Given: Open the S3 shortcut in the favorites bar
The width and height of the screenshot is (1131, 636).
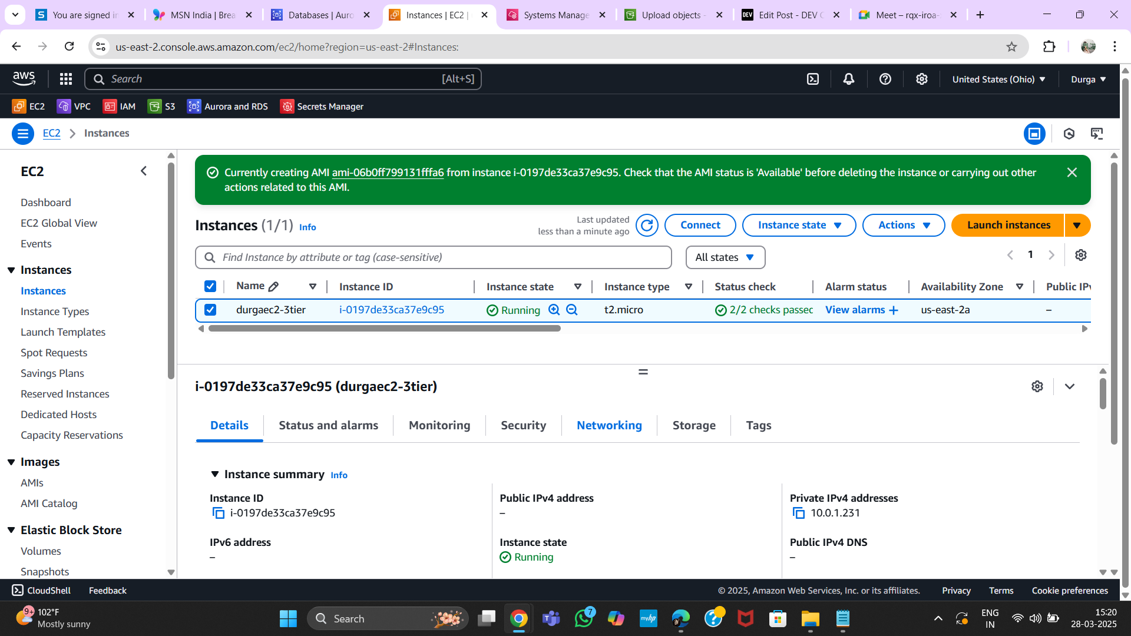Looking at the screenshot, I should click(161, 107).
